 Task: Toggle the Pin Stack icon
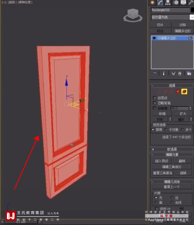coord(154,74)
